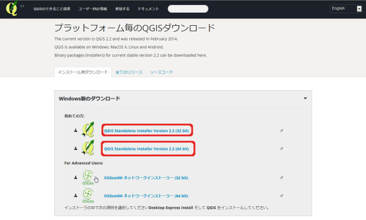The width and height of the screenshot is (366, 220).
Task: Switch to 全てのリリース tab
Action: tap(129, 72)
